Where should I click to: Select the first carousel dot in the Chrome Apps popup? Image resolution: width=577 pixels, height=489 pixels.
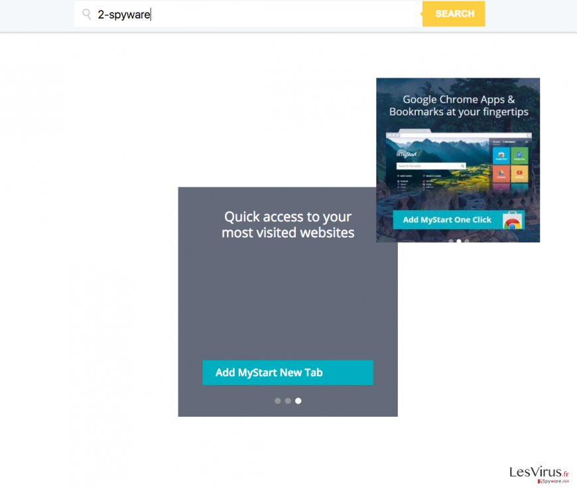click(451, 241)
